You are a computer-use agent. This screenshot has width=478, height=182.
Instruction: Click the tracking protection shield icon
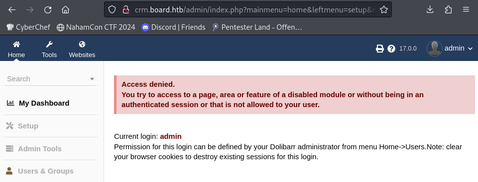click(x=112, y=10)
